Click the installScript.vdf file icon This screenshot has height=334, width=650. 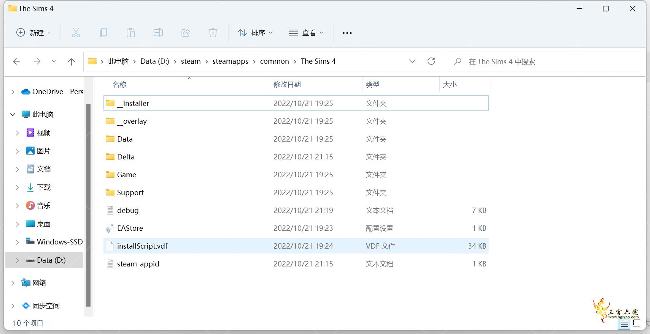click(110, 246)
